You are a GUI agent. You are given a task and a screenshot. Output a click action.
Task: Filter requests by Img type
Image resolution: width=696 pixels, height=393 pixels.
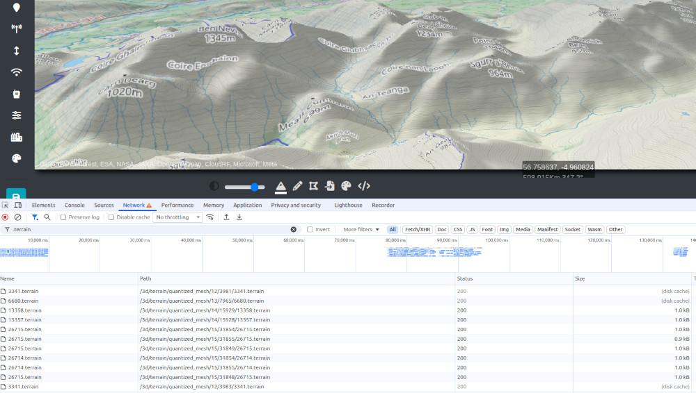[504, 229]
